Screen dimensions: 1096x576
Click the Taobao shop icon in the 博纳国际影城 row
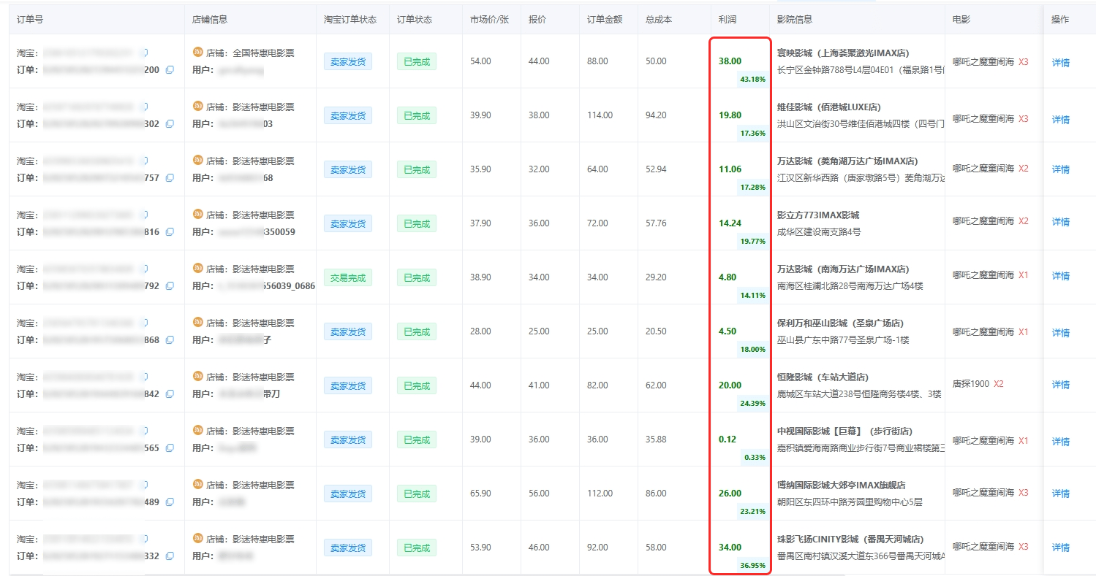pos(197,485)
